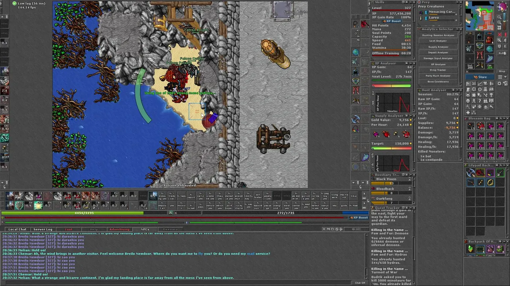
Task: Open the Hunting Session Analyser
Action: pos(438,35)
